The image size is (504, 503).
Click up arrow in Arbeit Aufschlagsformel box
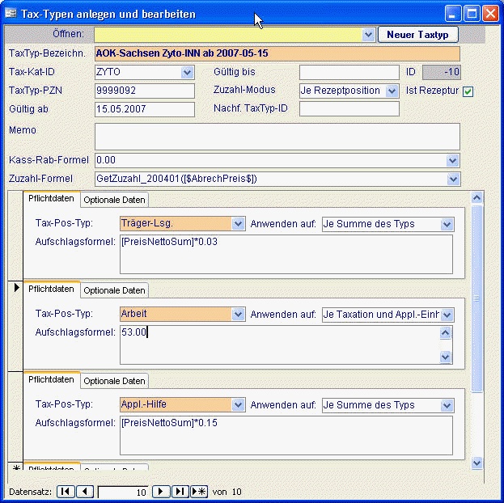[445, 332]
